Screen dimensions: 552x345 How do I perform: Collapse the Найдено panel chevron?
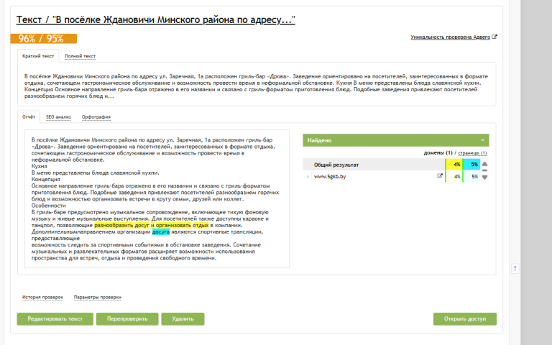click(483, 140)
